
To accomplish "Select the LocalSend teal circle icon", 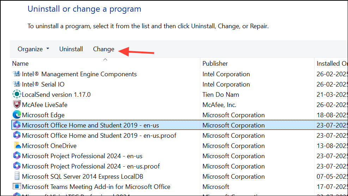I will click(17, 95).
